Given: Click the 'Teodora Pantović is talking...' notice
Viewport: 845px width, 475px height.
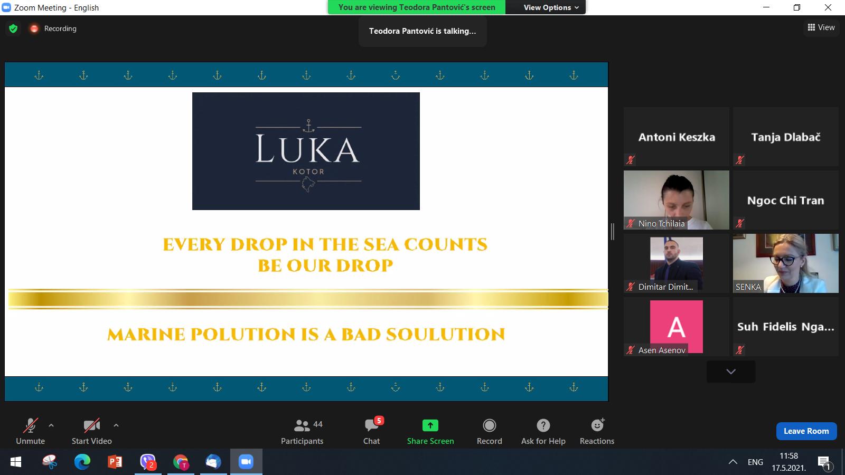Looking at the screenshot, I should click(422, 31).
